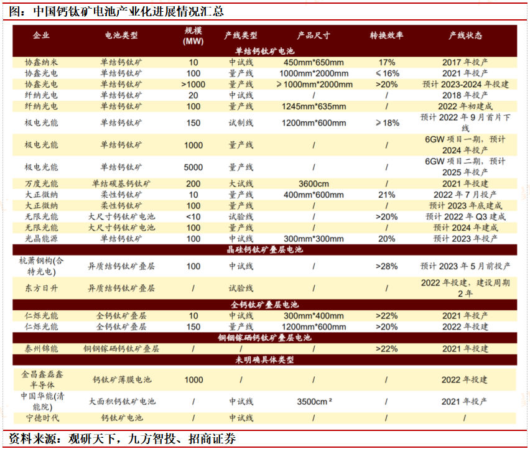Click the 17% efficiency cell

(x=387, y=63)
